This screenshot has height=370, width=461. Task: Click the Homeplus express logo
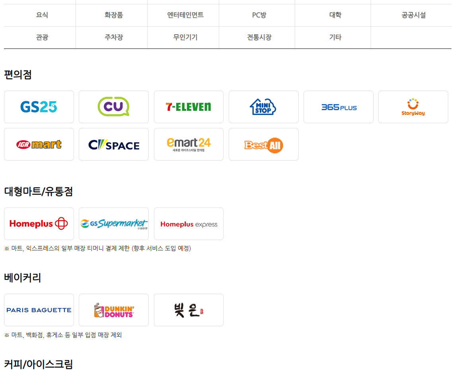click(x=189, y=224)
